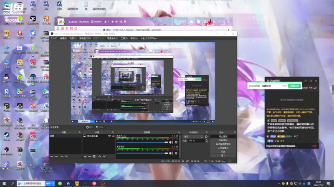Open notification center in system tray
Screen dimensions: 334x187
[329, 183]
